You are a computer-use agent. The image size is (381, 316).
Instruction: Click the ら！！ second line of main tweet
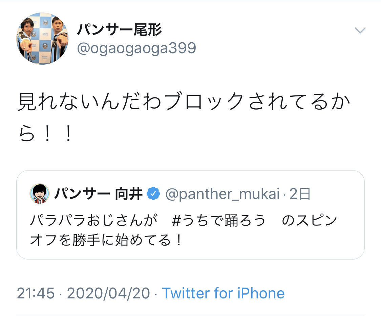tap(46, 135)
